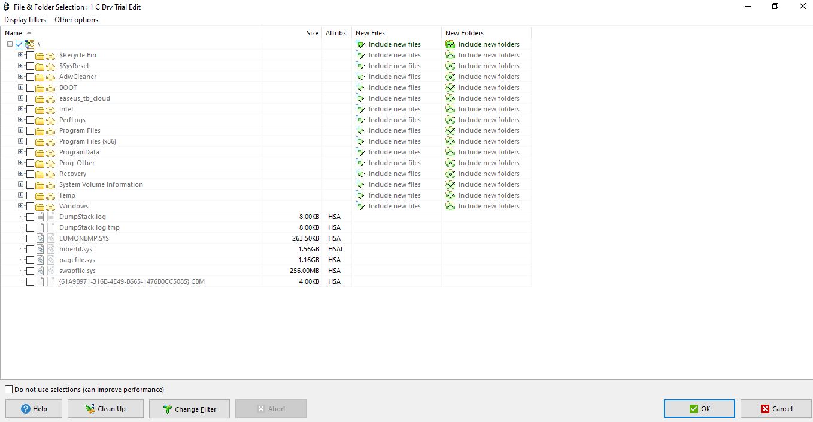
Task: Sort by the Name column header
Action: pyautogui.click(x=131, y=33)
